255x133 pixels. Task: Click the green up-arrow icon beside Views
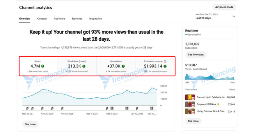coord(43,66)
